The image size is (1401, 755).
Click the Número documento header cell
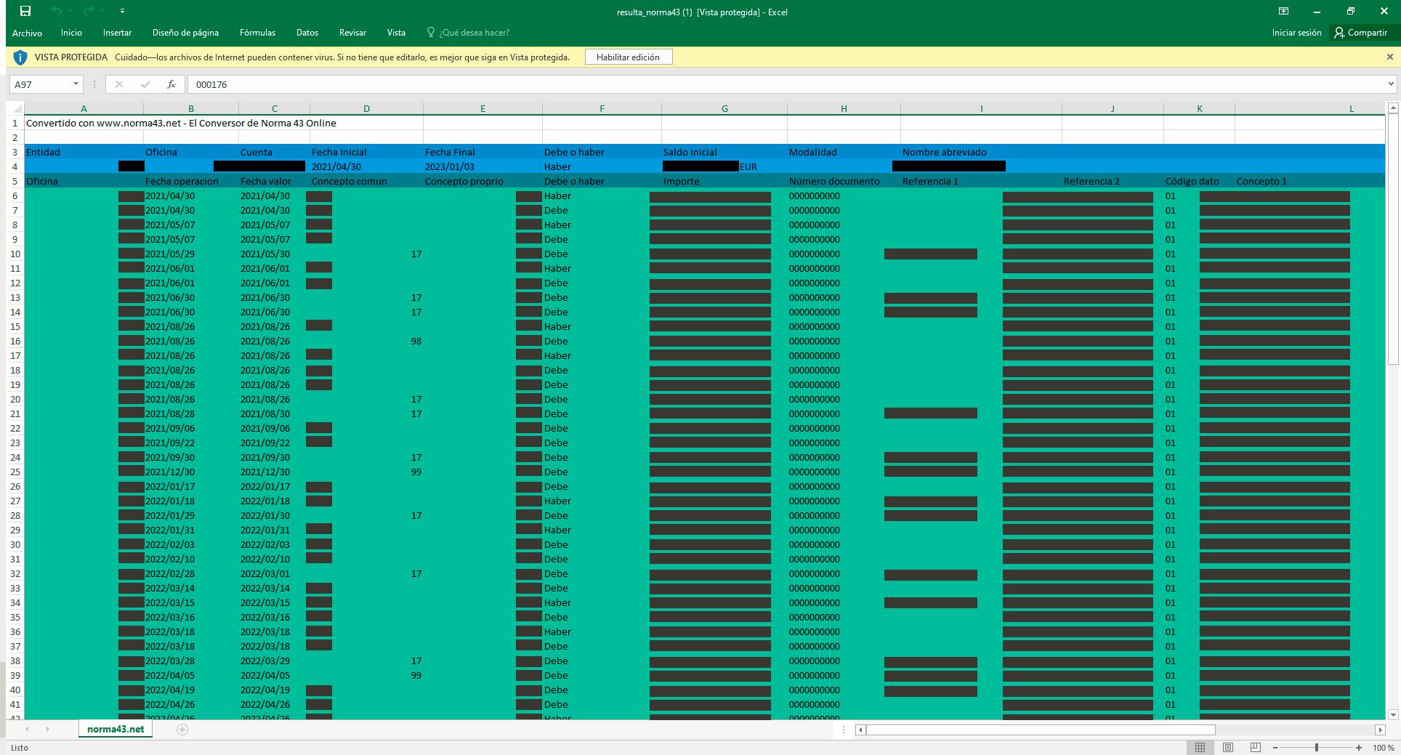tap(844, 181)
